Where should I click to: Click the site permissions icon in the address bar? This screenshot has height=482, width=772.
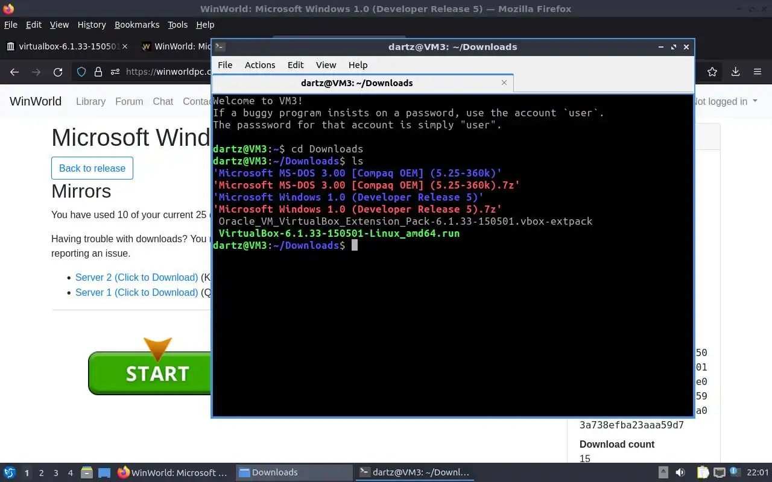[x=115, y=72]
